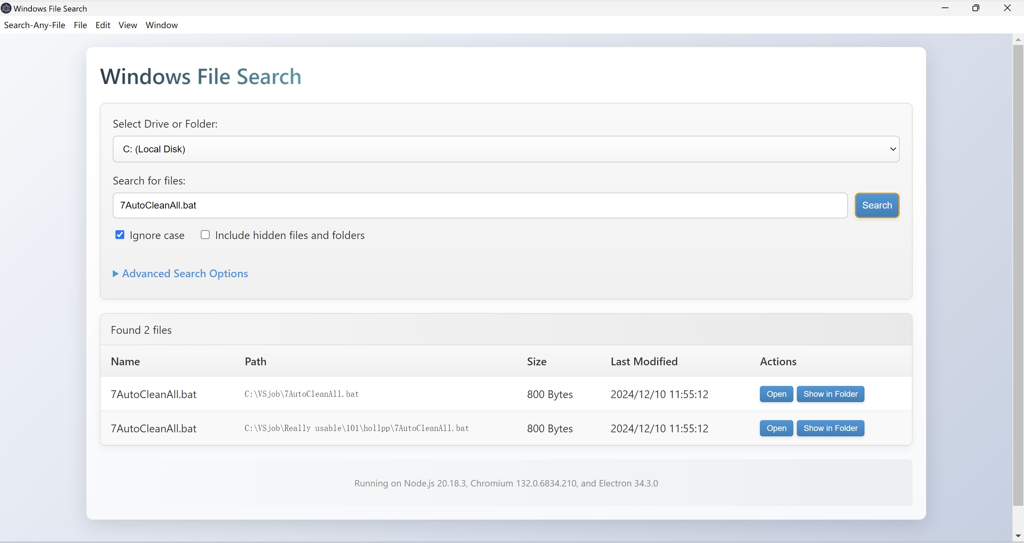Screen dimensions: 1024x543
Task: Minimize the Windows File Search window
Action: [945, 8]
